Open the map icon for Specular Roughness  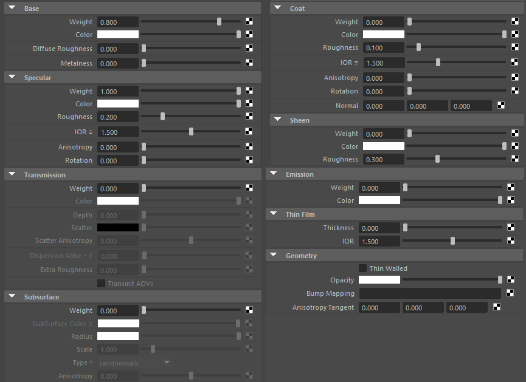[249, 116]
